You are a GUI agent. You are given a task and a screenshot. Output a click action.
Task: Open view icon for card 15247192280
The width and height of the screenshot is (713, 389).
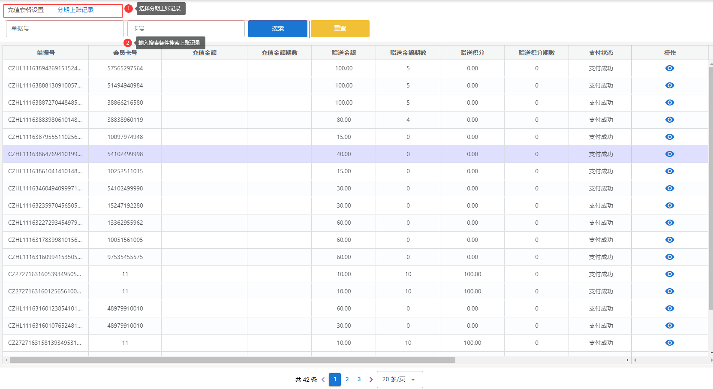(x=669, y=205)
